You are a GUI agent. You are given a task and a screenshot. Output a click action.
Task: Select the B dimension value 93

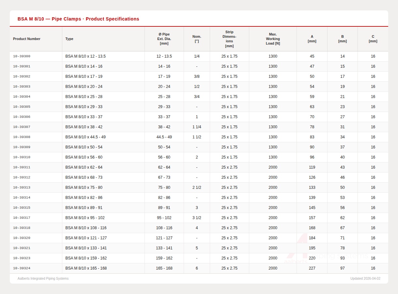point(342,258)
